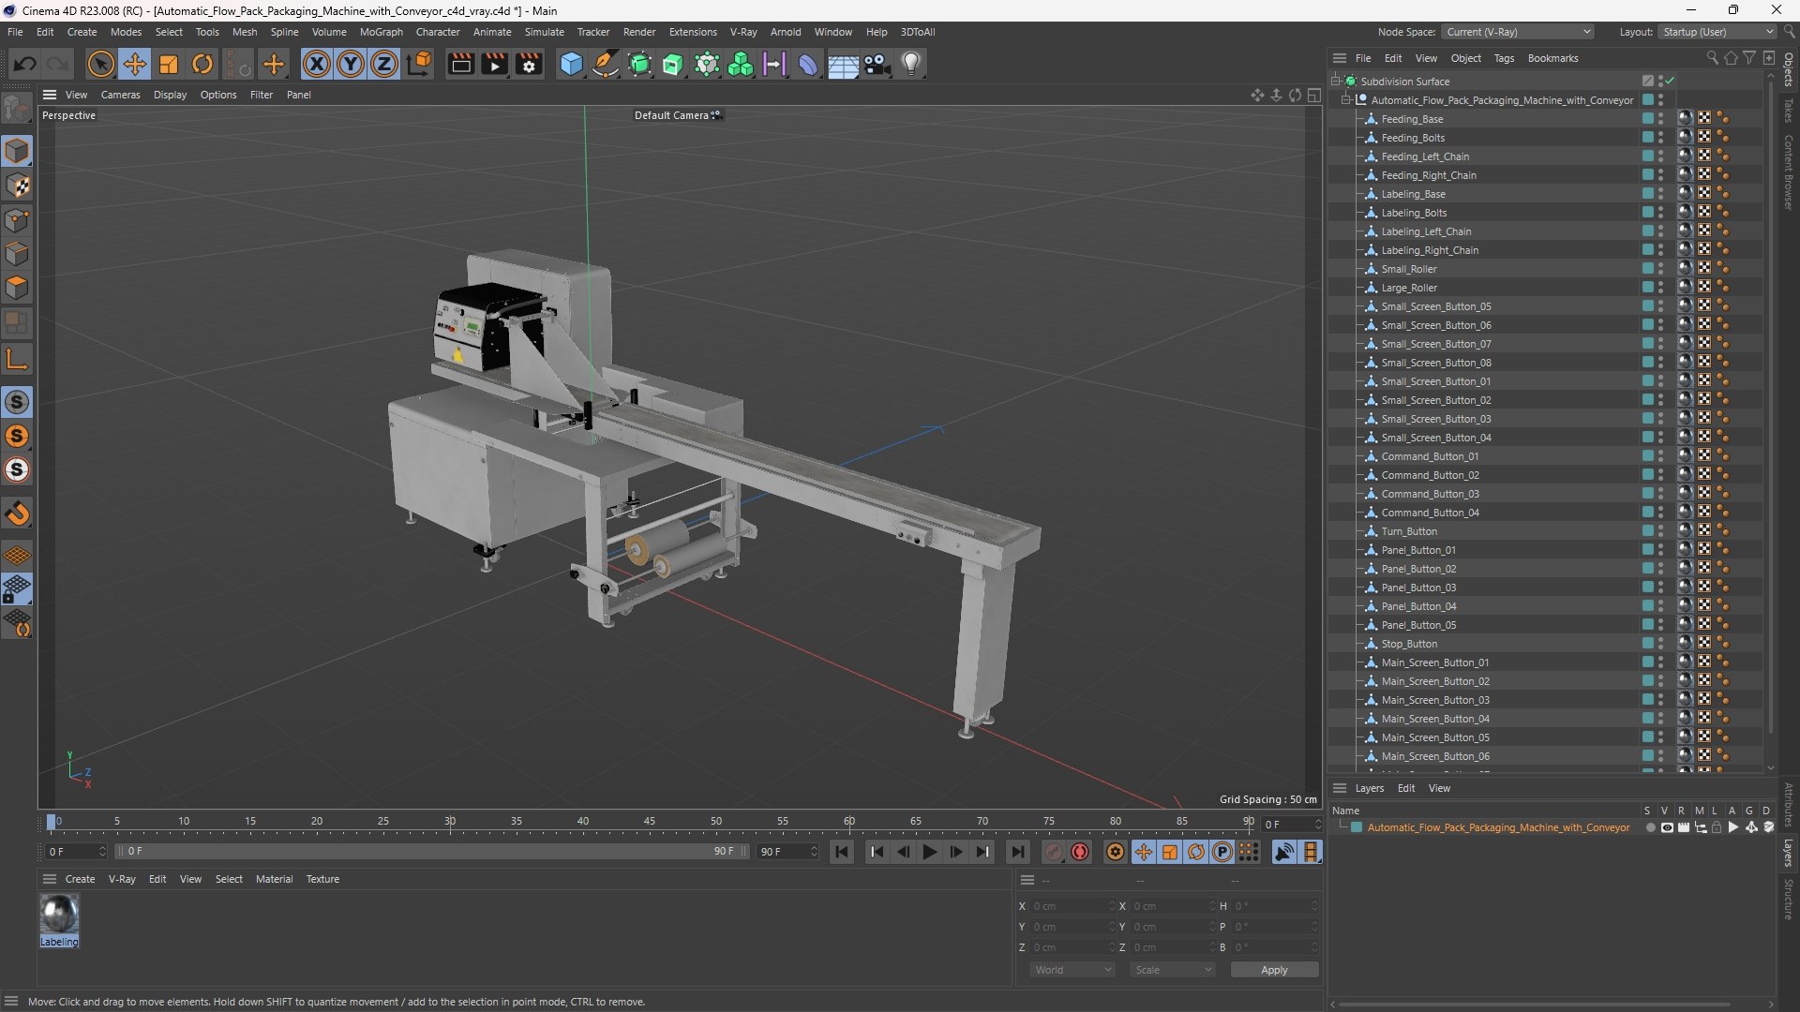This screenshot has height=1012, width=1800.
Task: Click Render View clapperboard icon
Action: 460,64
